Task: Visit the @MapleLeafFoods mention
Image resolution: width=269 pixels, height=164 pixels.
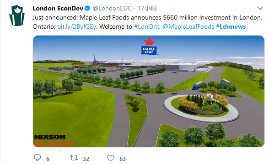Action: [x=188, y=26]
